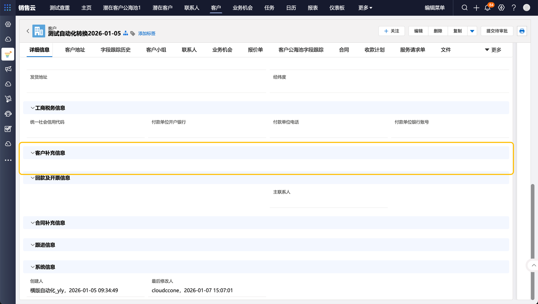Click the headset service icon in sidebar
Screen dimensions: 538x304
tap(8, 114)
